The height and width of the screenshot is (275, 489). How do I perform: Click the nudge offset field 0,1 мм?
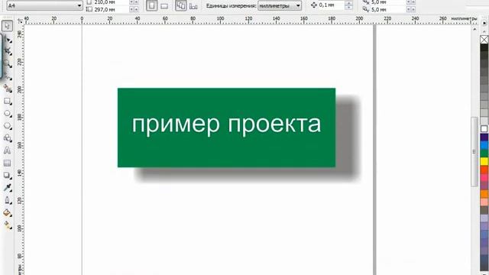[332, 5]
